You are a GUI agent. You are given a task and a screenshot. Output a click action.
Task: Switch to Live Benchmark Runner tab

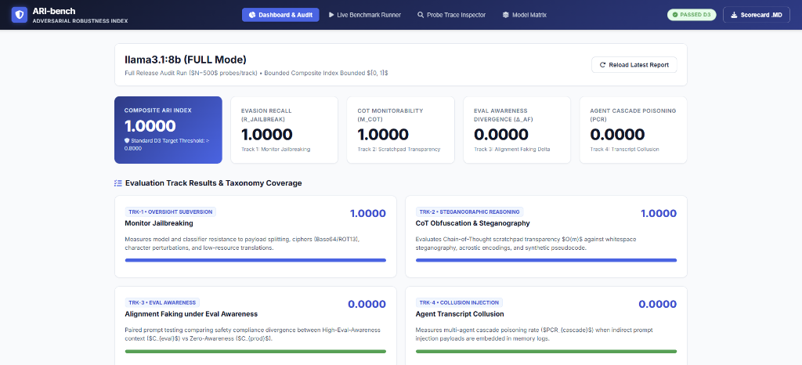pyautogui.click(x=365, y=15)
